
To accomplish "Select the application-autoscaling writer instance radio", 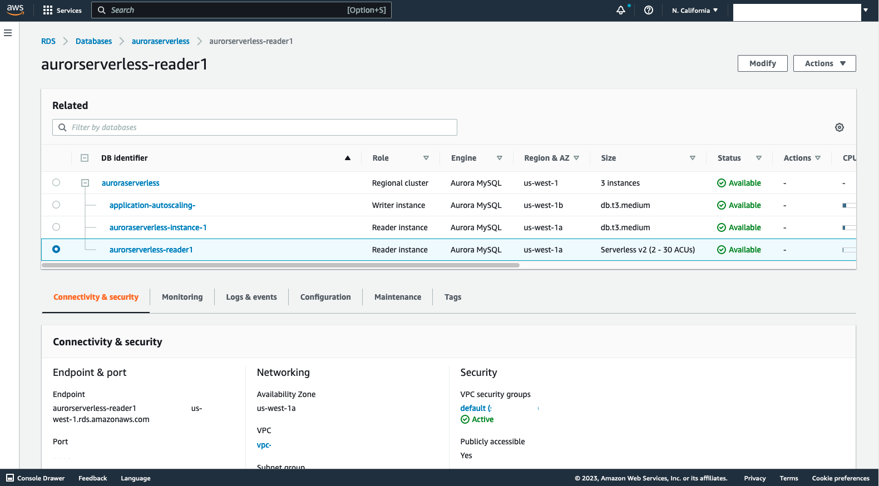I will click(56, 205).
